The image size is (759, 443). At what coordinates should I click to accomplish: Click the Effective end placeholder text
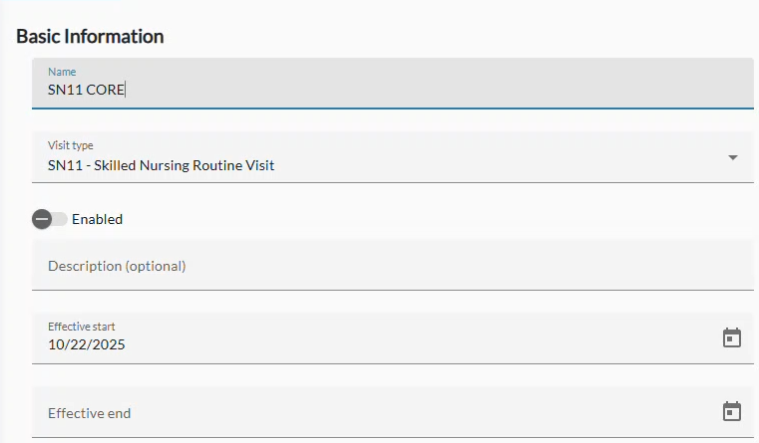[90, 413]
